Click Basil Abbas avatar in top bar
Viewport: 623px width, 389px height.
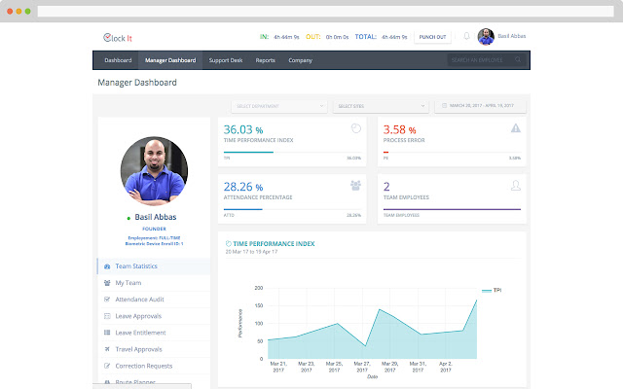coord(488,37)
